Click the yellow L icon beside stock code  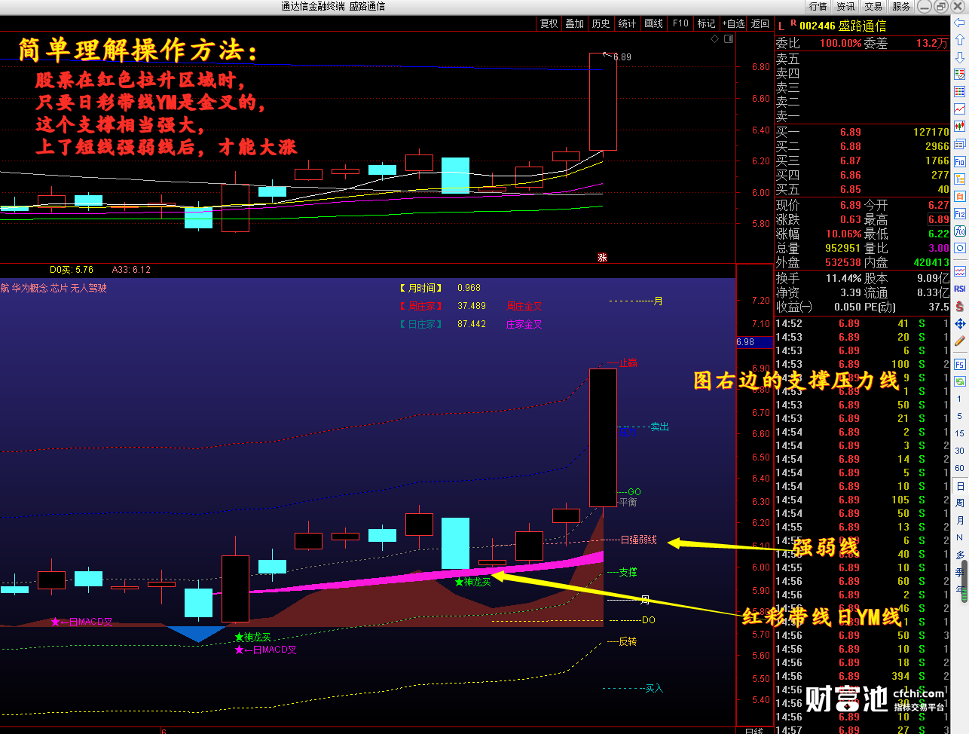[781, 26]
